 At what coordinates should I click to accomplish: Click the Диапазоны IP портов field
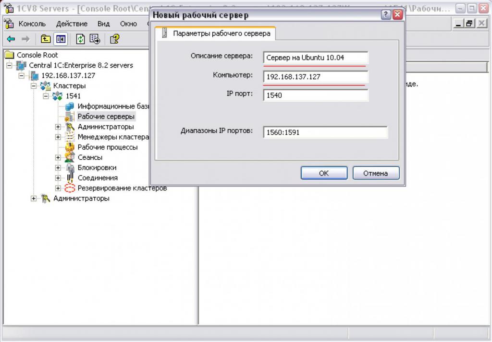325,132
